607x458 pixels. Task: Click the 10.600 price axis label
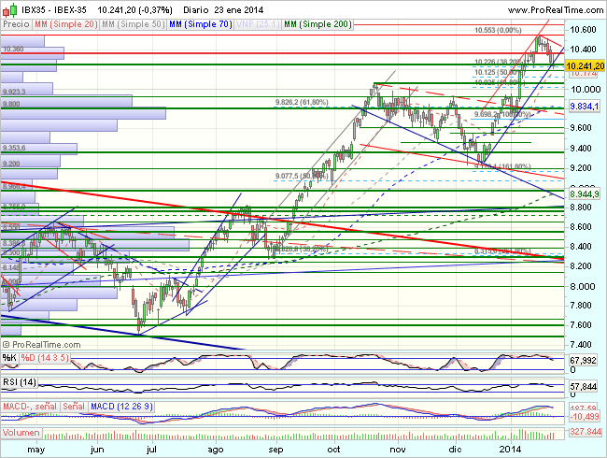pyautogui.click(x=583, y=30)
